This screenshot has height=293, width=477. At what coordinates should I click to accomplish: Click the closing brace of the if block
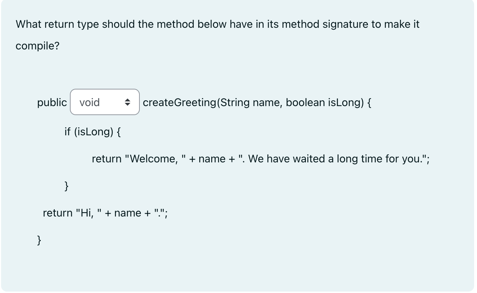pyautogui.click(x=66, y=185)
